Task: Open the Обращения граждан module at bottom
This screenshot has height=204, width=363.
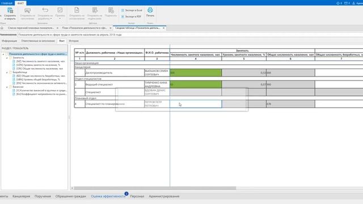Action: click(x=70, y=196)
